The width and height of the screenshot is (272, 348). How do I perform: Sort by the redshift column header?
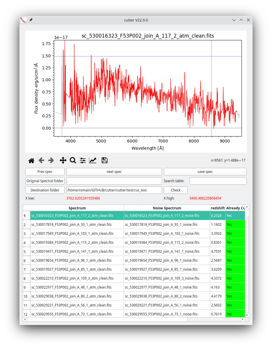(217, 208)
